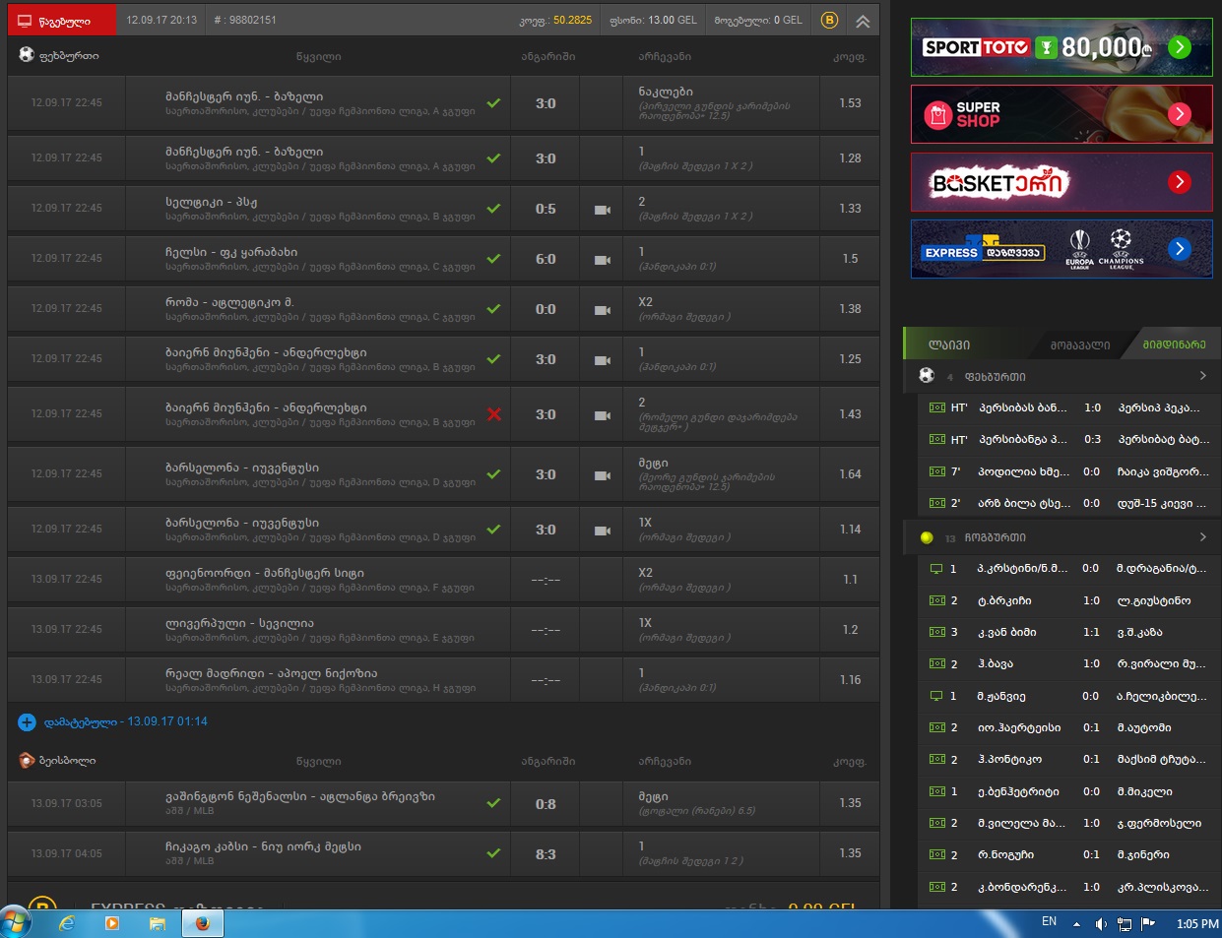
Task: Switch to the 'მომავალი' tab
Action: (1079, 344)
